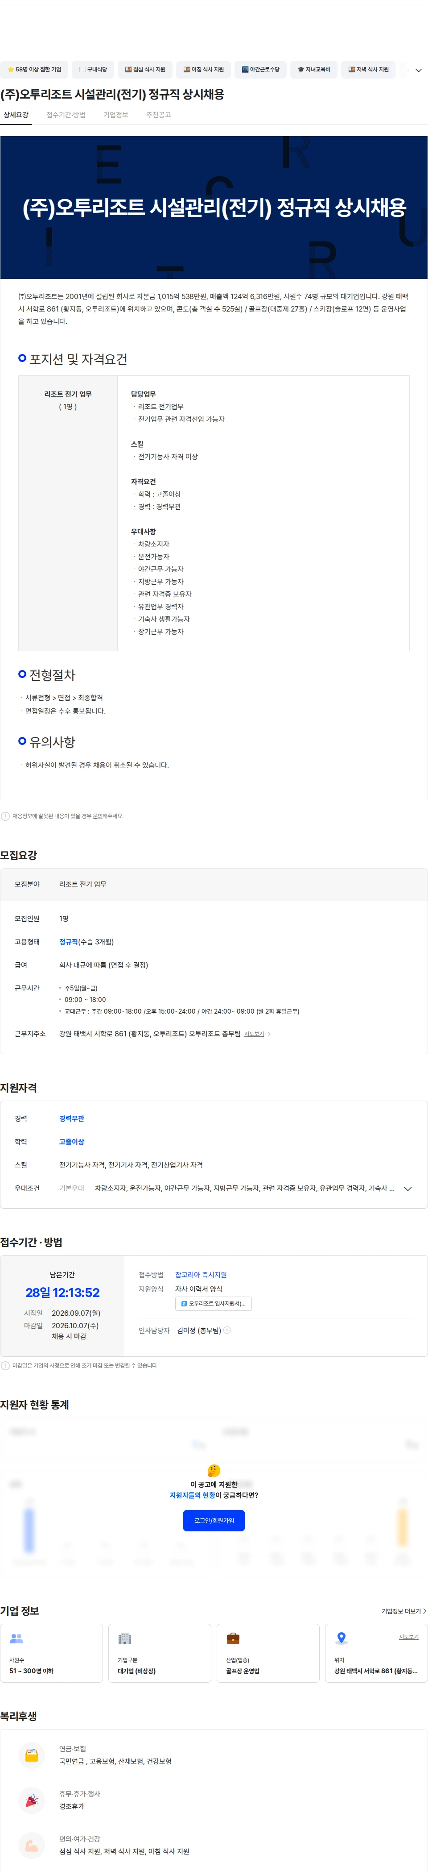This screenshot has height=1871, width=428.
Task: Switch to the 기업정보 tab
Action: pyautogui.click(x=115, y=115)
